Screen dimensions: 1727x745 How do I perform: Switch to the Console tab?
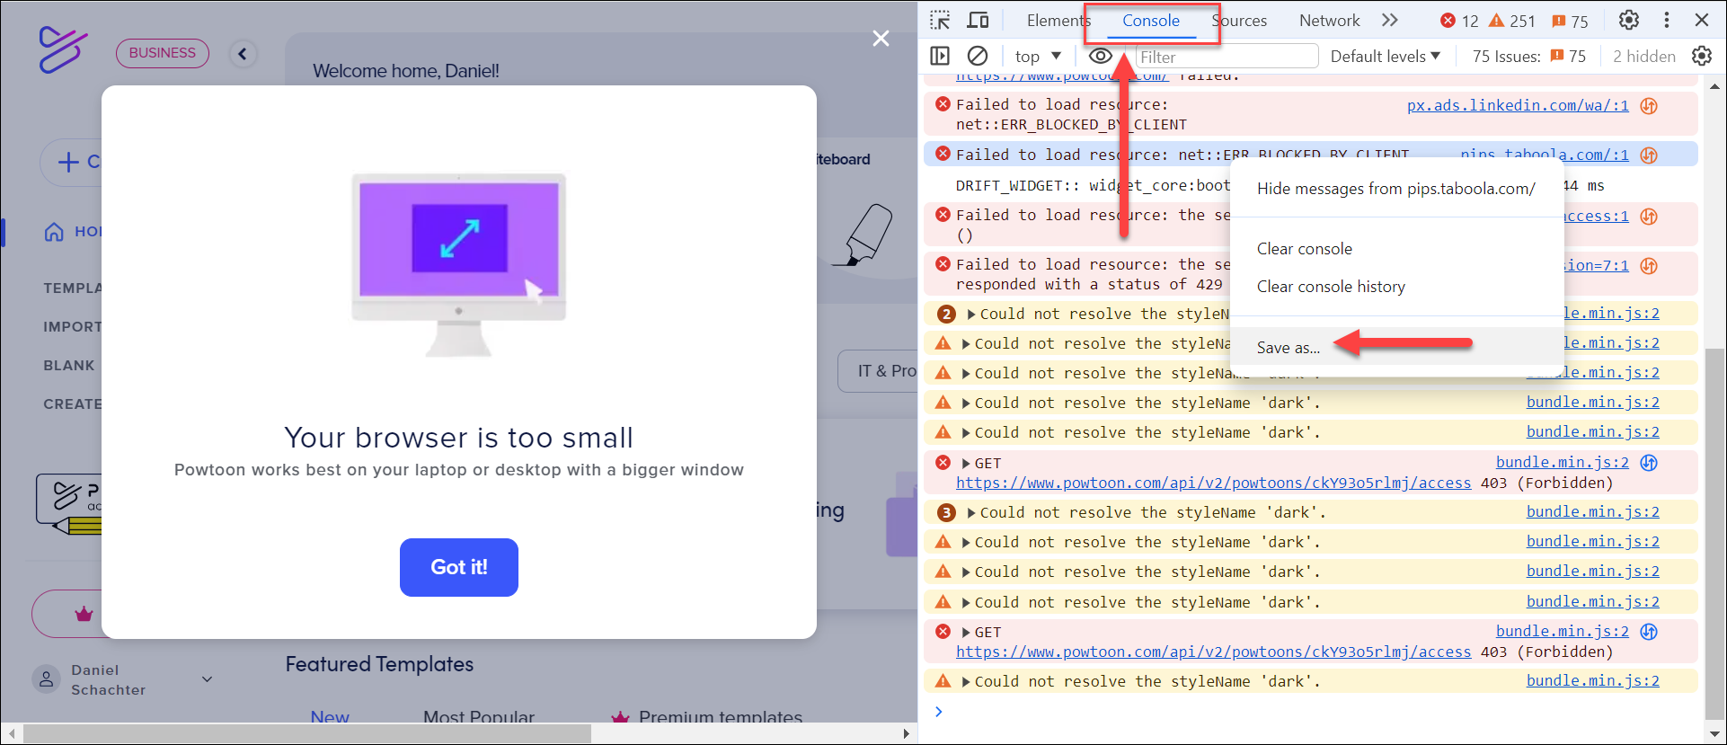tap(1150, 21)
